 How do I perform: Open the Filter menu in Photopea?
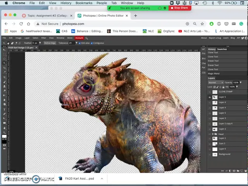tap(43, 38)
